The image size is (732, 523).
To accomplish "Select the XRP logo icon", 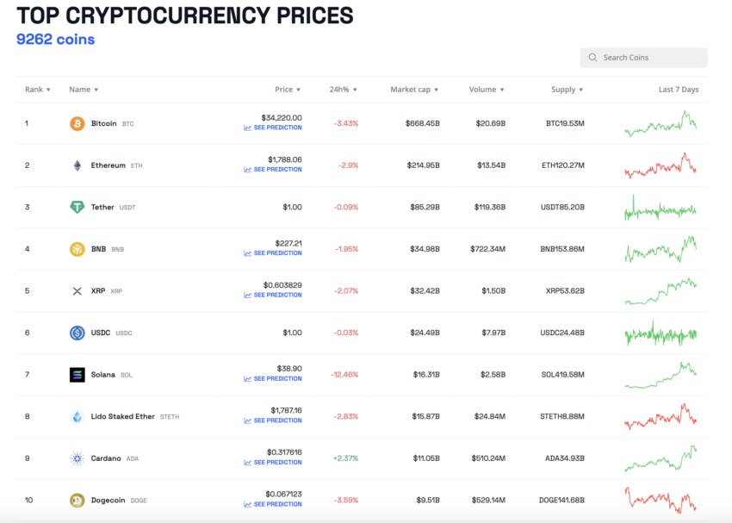I will pyautogui.click(x=78, y=291).
